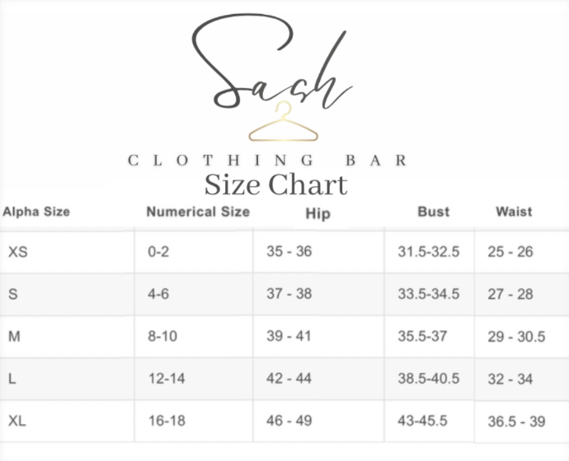Select the Numerical Size column header
This screenshot has width=569, height=461.
tap(198, 212)
